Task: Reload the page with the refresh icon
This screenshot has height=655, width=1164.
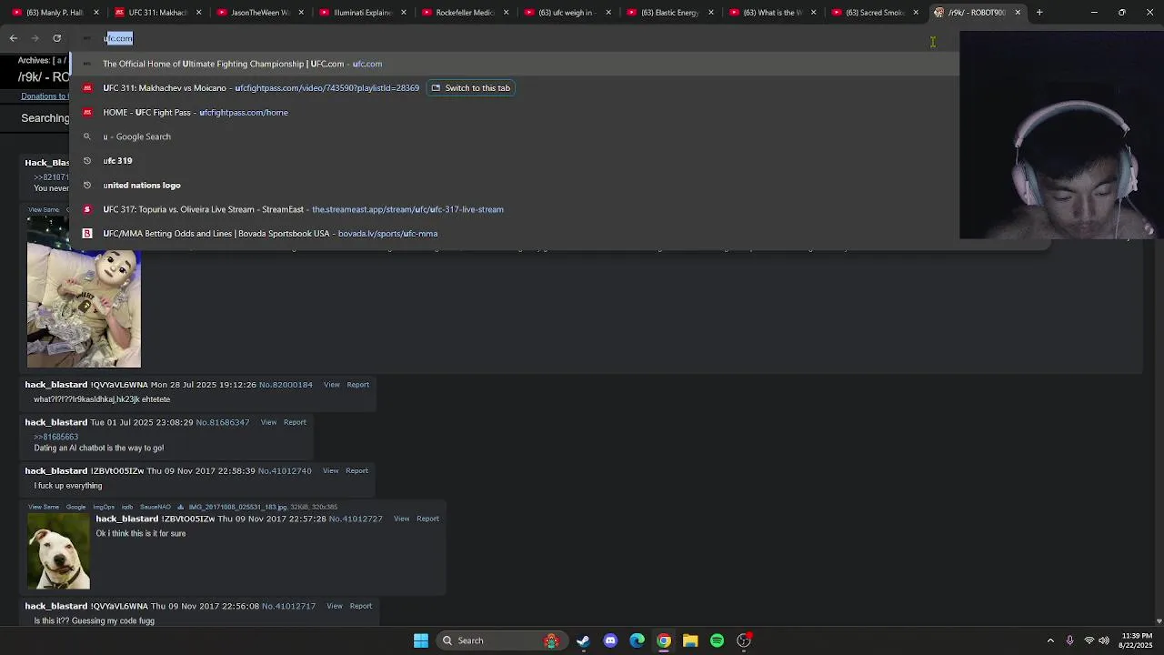Action: pyautogui.click(x=56, y=38)
